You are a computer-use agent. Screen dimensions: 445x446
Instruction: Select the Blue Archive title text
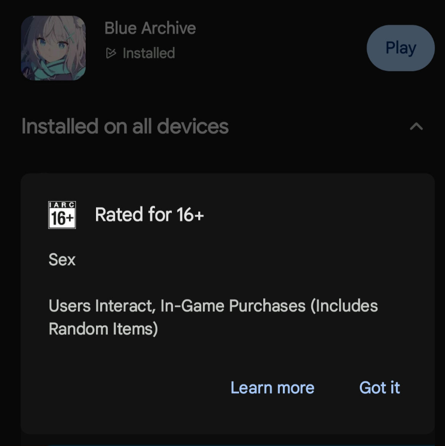[x=150, y=28]
